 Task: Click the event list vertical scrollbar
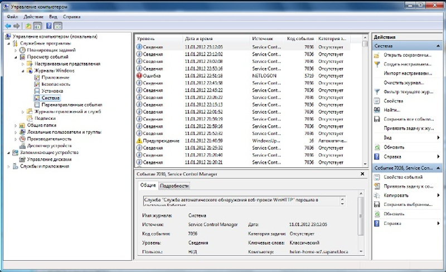coord(365,100)
